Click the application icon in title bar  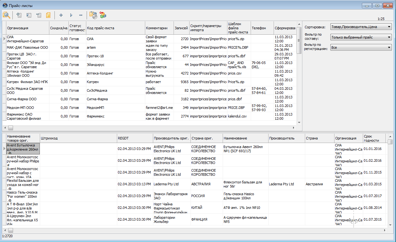pyautogui.click(x=5, y=5)
